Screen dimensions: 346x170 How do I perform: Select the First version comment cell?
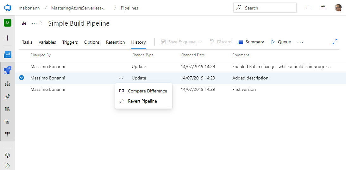click(x=244, y=89)
